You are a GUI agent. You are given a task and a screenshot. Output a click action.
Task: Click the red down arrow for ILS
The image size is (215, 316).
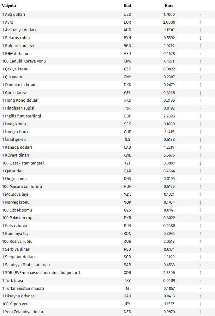point(200,140)
